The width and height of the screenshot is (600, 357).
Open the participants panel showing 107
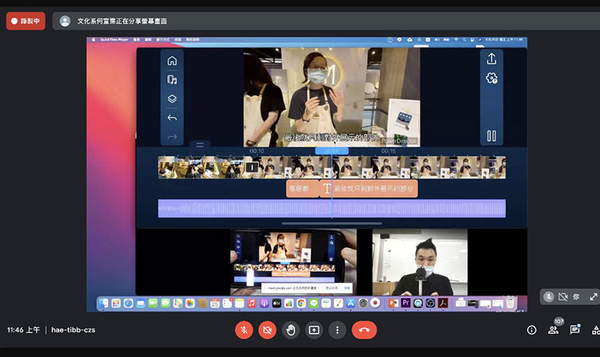click(553, 329)
